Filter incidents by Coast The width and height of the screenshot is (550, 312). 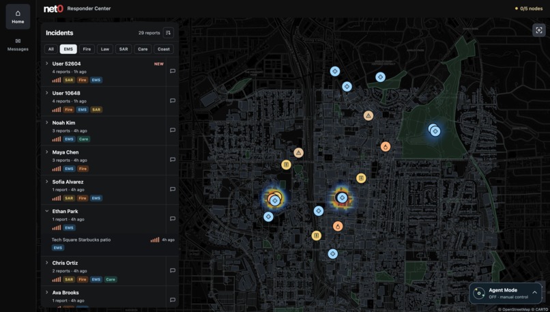click(164, 49)
